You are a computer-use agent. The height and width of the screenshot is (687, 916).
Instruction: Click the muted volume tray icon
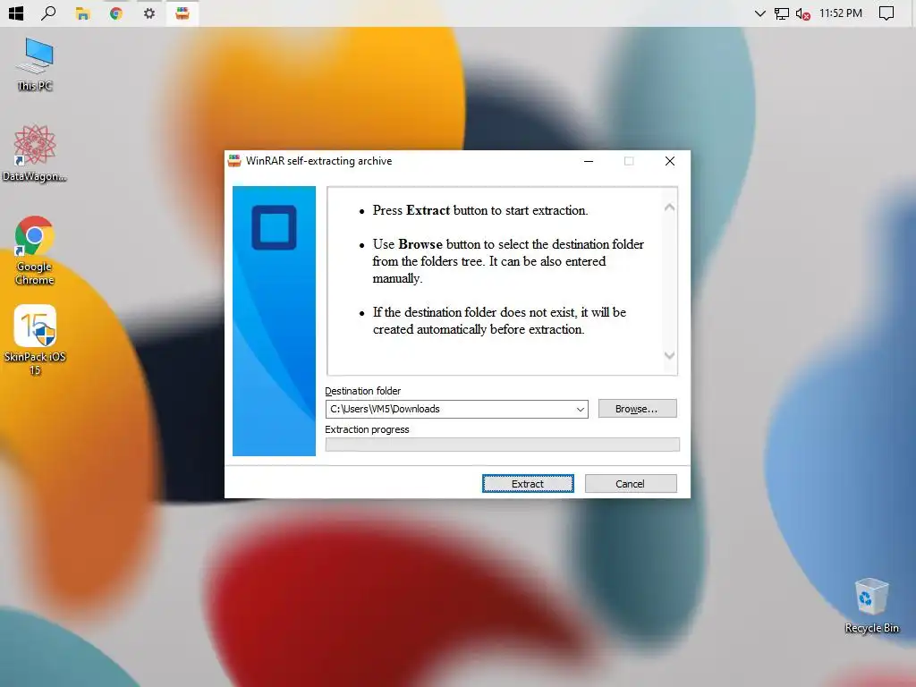pos(802,13)
